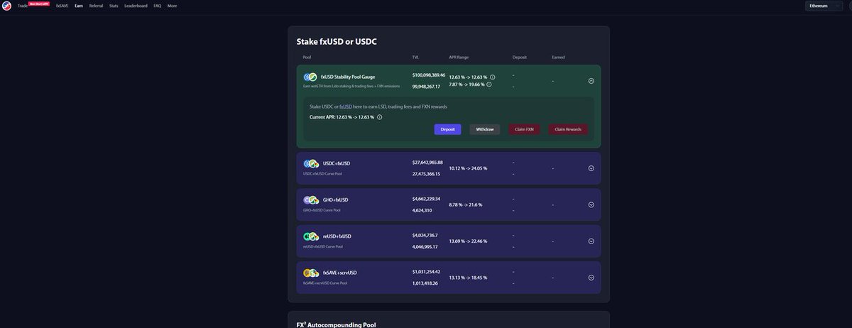This screenshot has width=852, height=328.
Task: Click the fxUSD Stability Pool token icon
Action: (x=310, y=77)
